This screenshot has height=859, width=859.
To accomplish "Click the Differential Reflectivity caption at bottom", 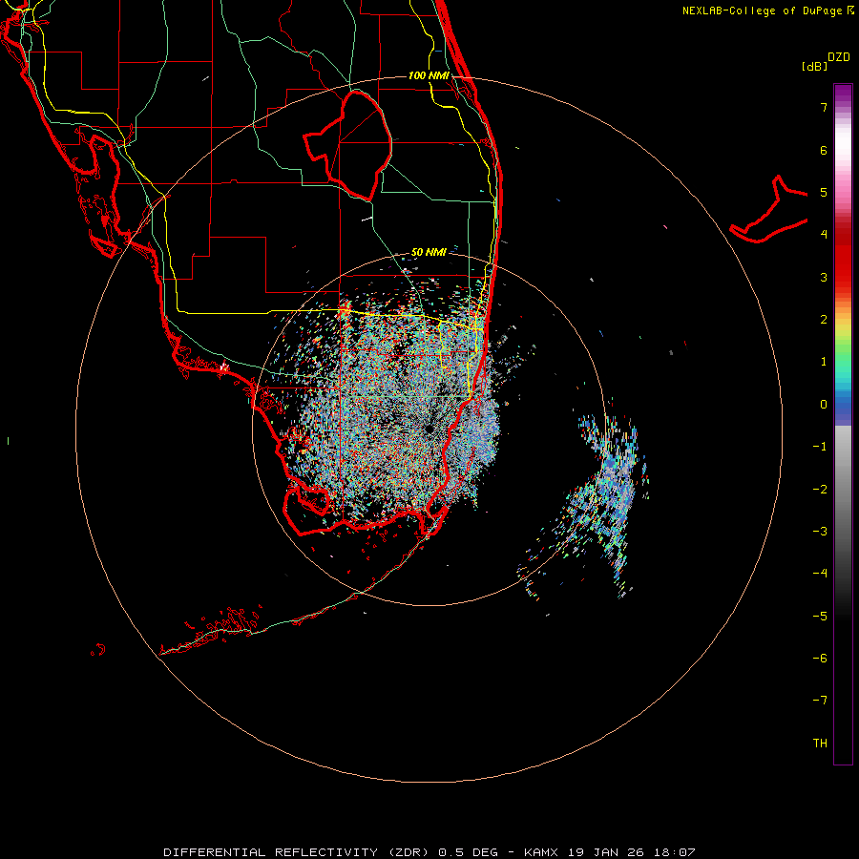I will tap(429, 852).
